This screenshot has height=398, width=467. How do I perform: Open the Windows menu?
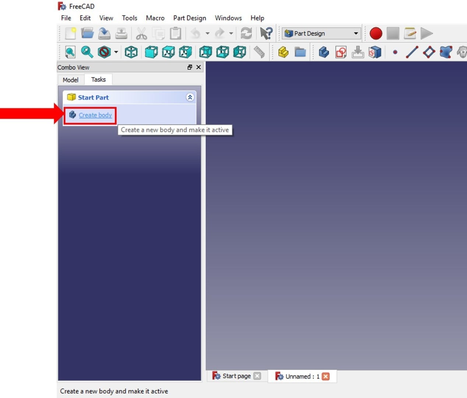(228, 18)
